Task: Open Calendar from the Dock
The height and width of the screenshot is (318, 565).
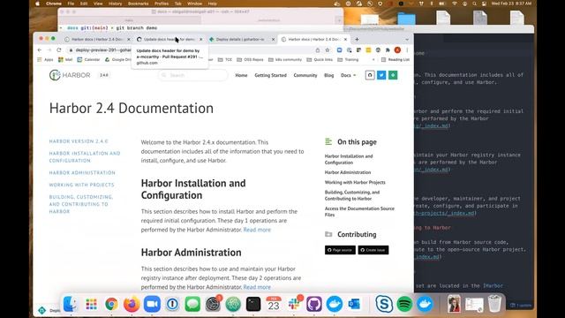Action: coord(274,304)
